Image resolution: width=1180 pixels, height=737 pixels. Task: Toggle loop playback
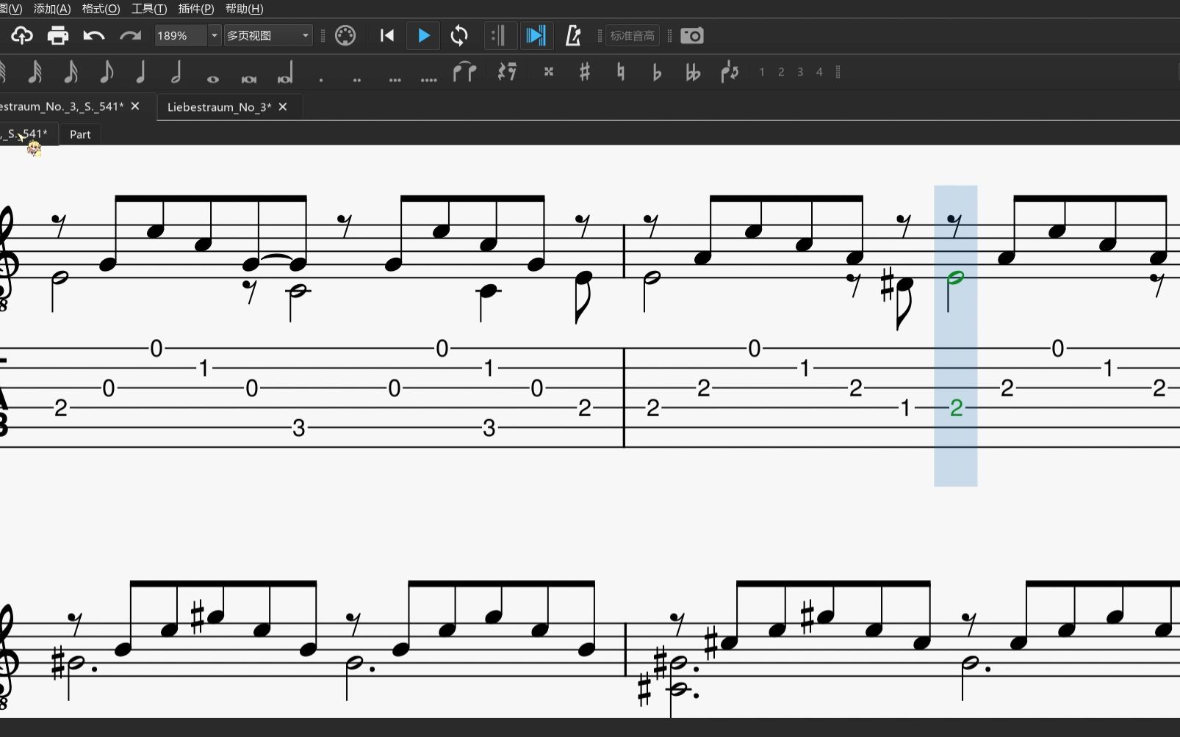point(459,35)
